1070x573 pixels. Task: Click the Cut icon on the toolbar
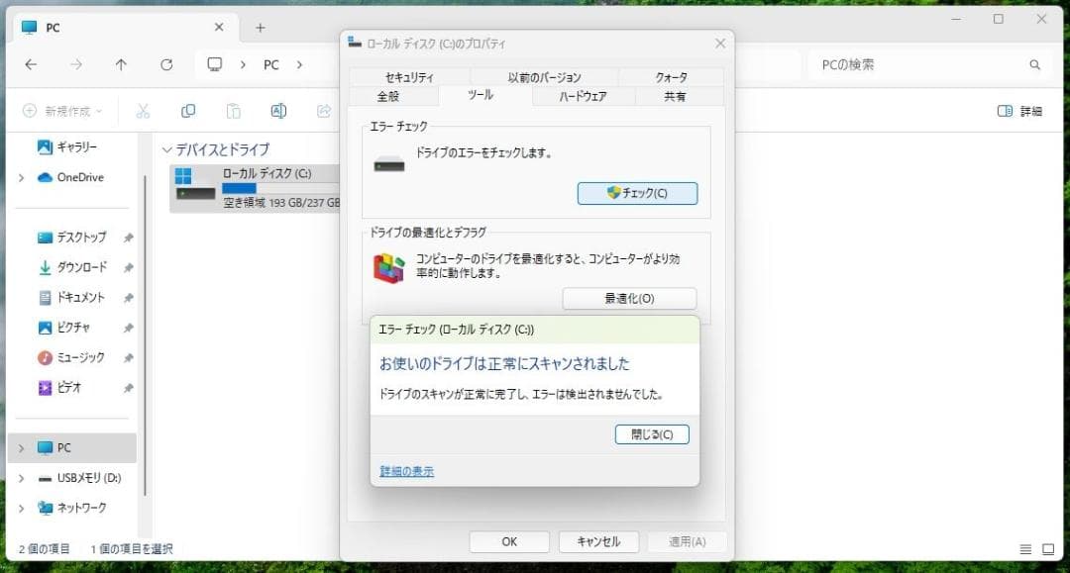coord(142,111)
